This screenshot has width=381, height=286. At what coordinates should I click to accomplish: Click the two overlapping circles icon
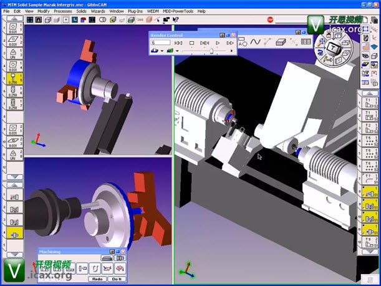pos(102,20)
